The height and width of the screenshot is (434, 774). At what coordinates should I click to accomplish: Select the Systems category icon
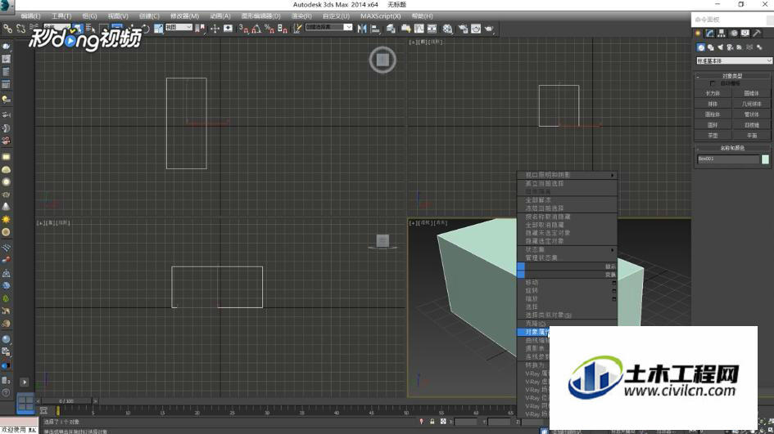pyautogui.click(x=759, y=47)
